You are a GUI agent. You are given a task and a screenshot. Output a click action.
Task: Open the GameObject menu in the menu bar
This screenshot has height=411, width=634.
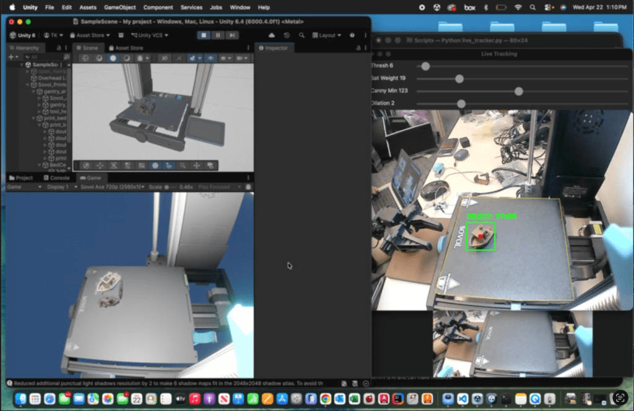click(119, 7)
